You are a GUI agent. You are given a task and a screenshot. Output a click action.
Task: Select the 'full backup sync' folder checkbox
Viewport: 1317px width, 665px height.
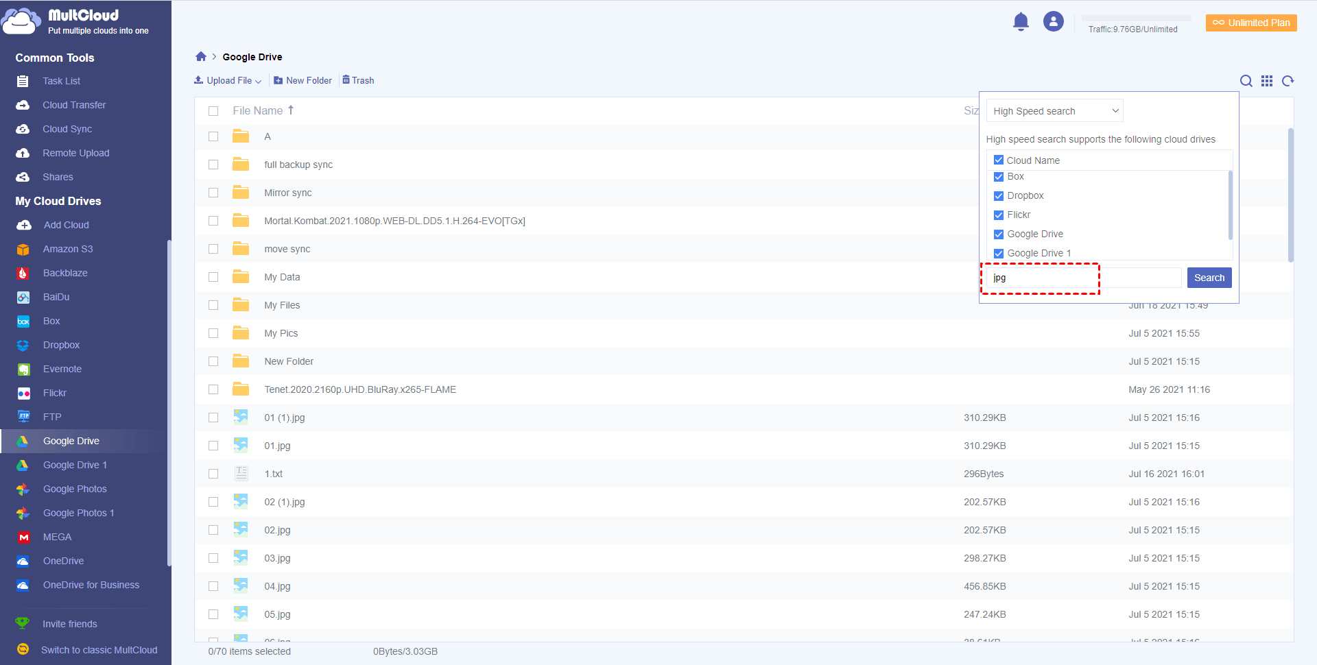pos(213,165)
